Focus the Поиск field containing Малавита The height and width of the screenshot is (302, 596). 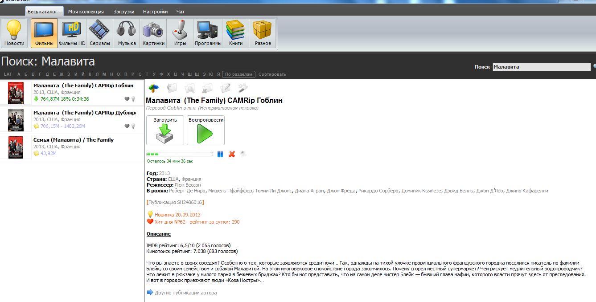pos(542,67)
